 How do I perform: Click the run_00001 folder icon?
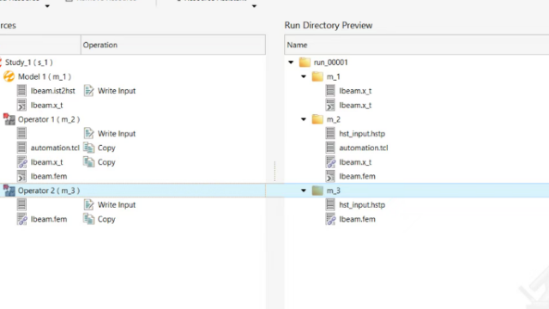(x=305, y=63)
